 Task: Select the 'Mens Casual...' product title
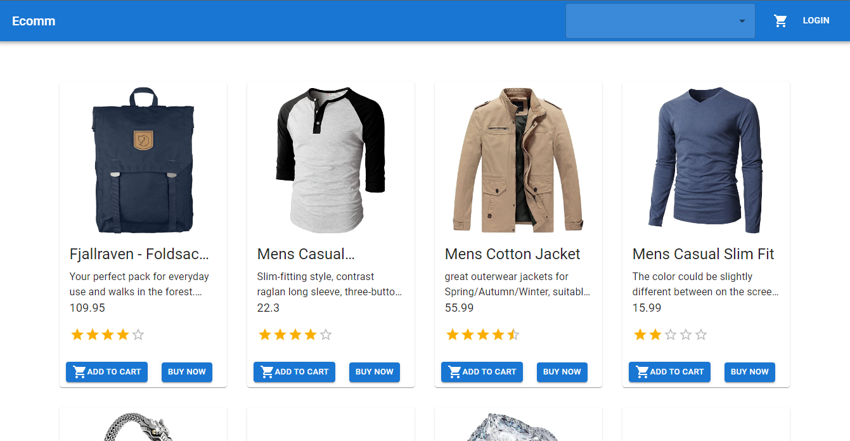306,254
